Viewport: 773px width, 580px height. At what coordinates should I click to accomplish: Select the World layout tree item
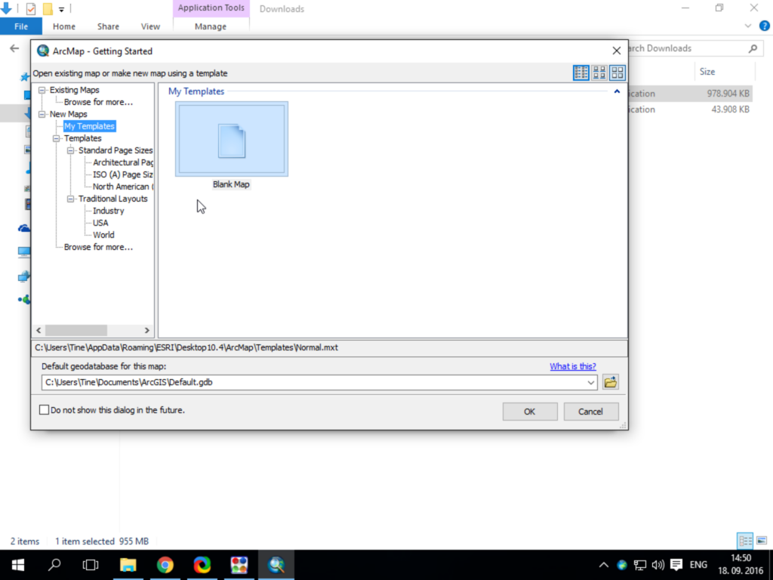click(x=103, y=235)
